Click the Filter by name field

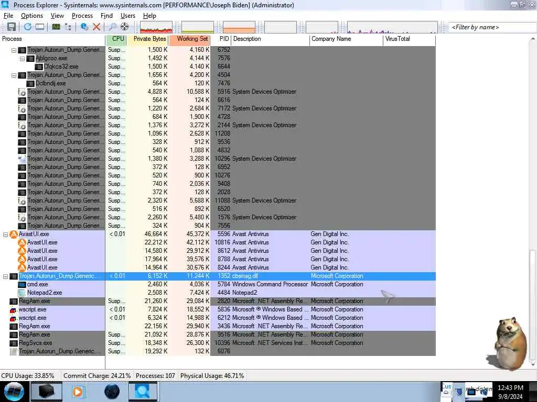click(492, 27)
